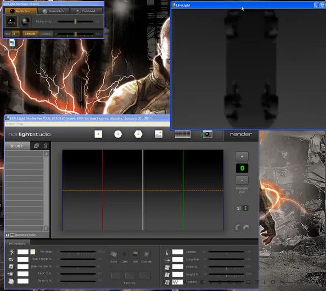
Task: Select the Satin material ball
Action: 25,21
